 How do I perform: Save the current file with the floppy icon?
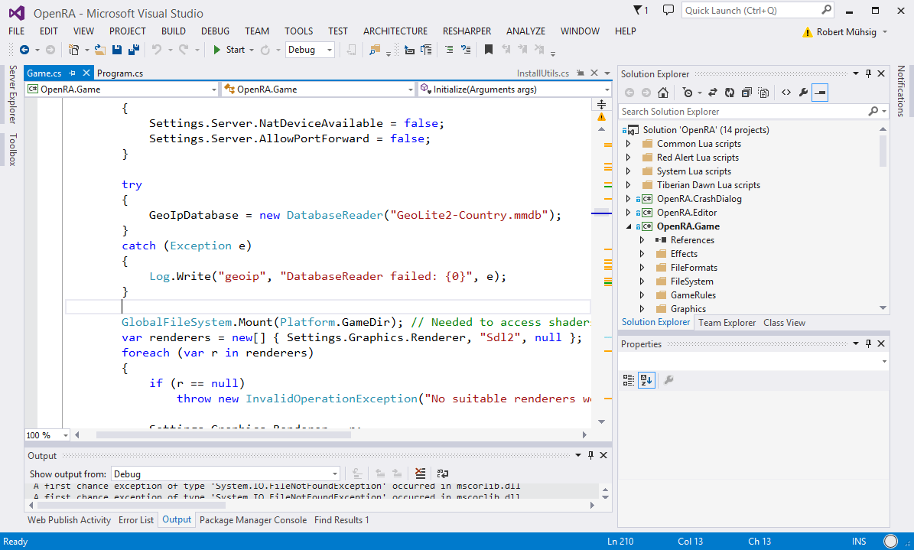[116, 50]
